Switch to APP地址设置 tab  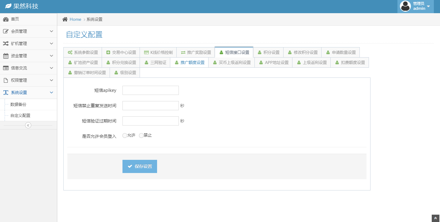[x=273, y=62]
